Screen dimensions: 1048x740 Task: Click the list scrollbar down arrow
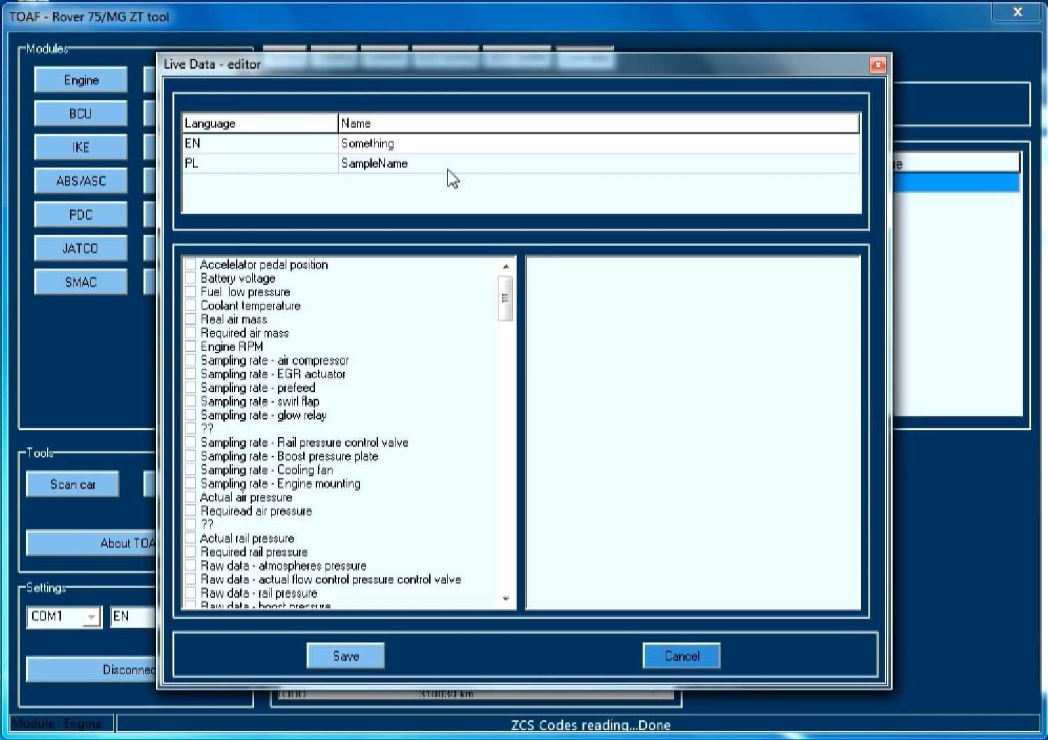pyautogui.click(x=505, y=599)
